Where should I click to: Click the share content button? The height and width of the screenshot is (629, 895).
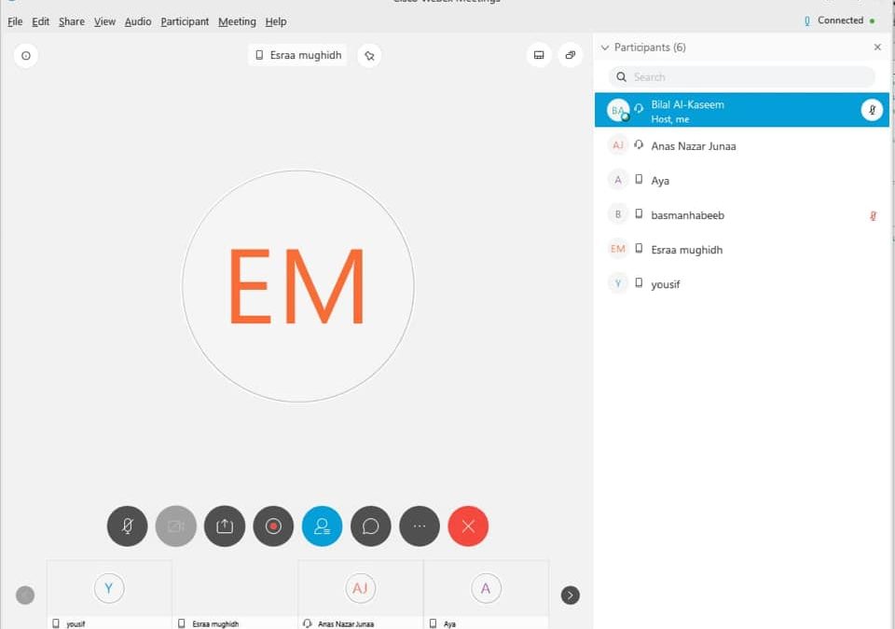(x=225, y=526)
